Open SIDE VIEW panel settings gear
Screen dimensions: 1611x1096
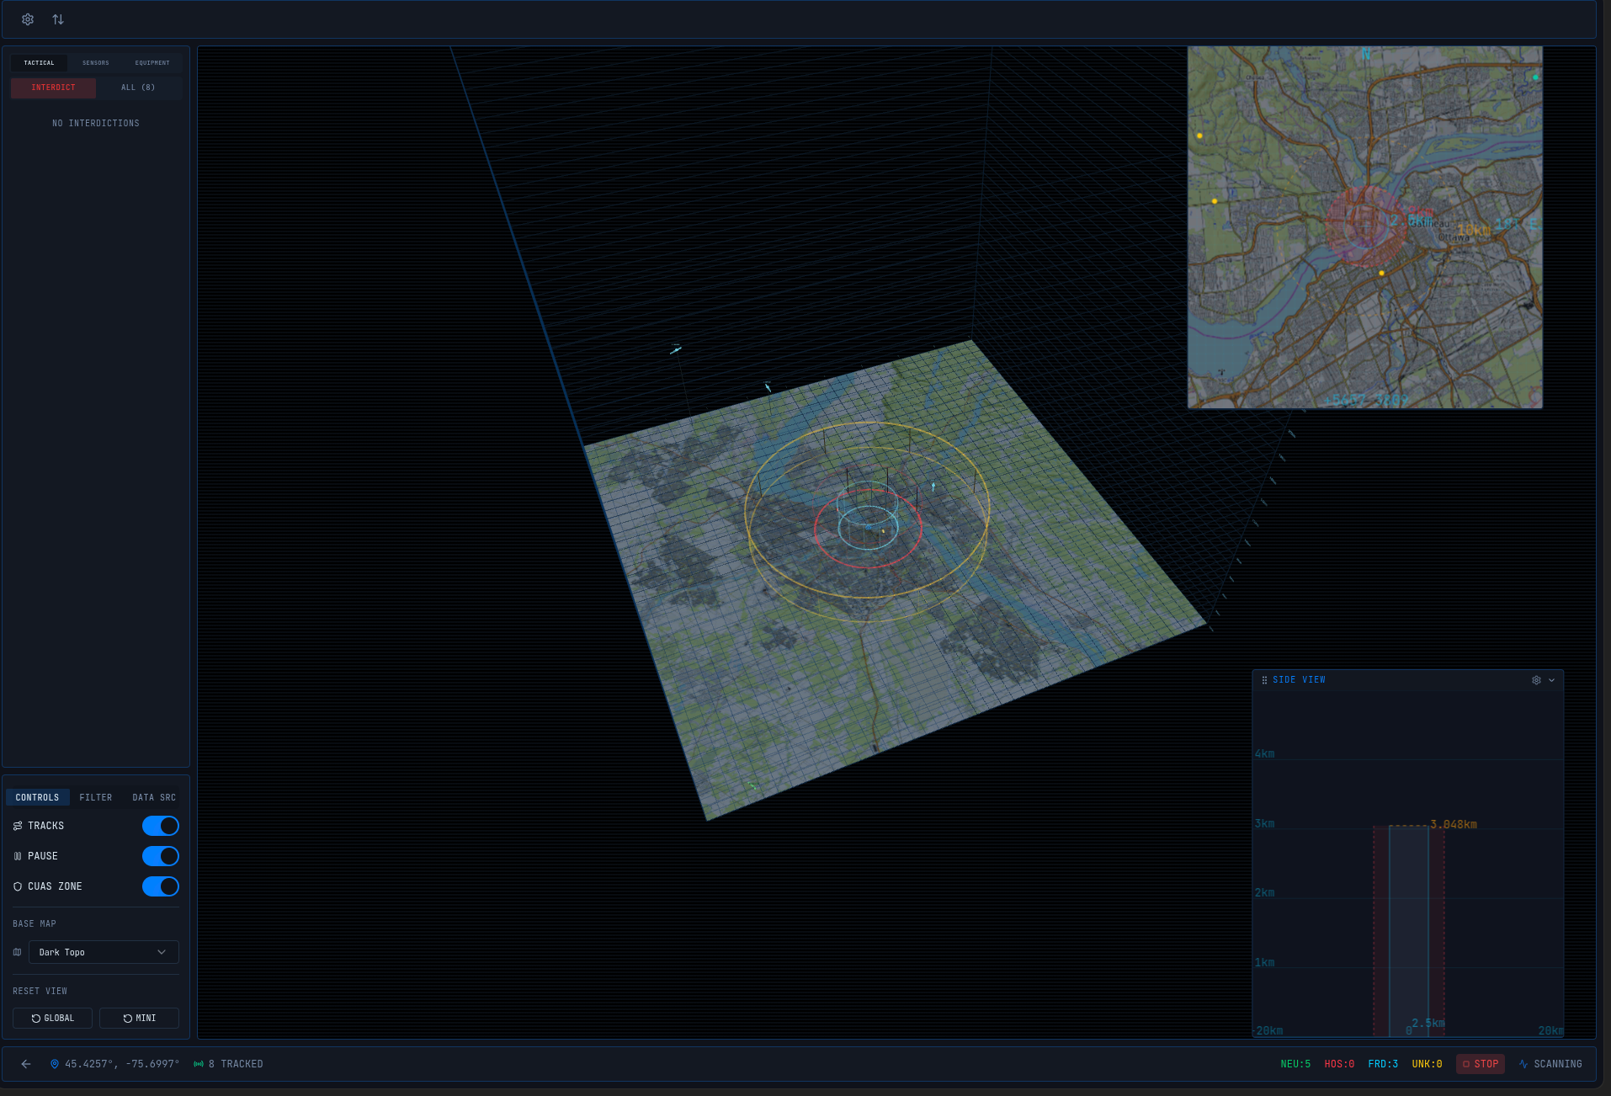coord(1536,680)
